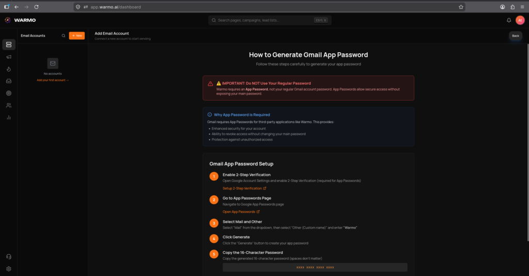The height and width of the screenshot is (276, 529).
Task: Click the xxxx xxxx xxxx xxxx password sample
Action: point(315,267)
